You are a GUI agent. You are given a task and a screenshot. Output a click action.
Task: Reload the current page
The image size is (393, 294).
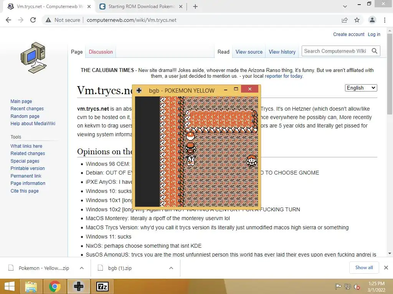33,20
